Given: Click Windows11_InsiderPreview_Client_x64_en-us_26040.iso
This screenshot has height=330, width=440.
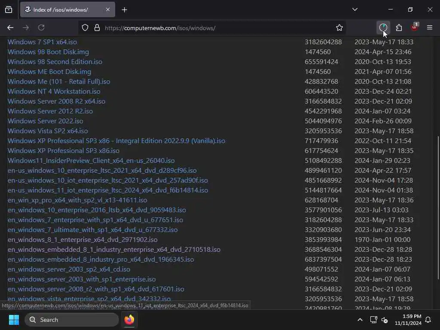Looking at the screenshot, I should [91, 161].
